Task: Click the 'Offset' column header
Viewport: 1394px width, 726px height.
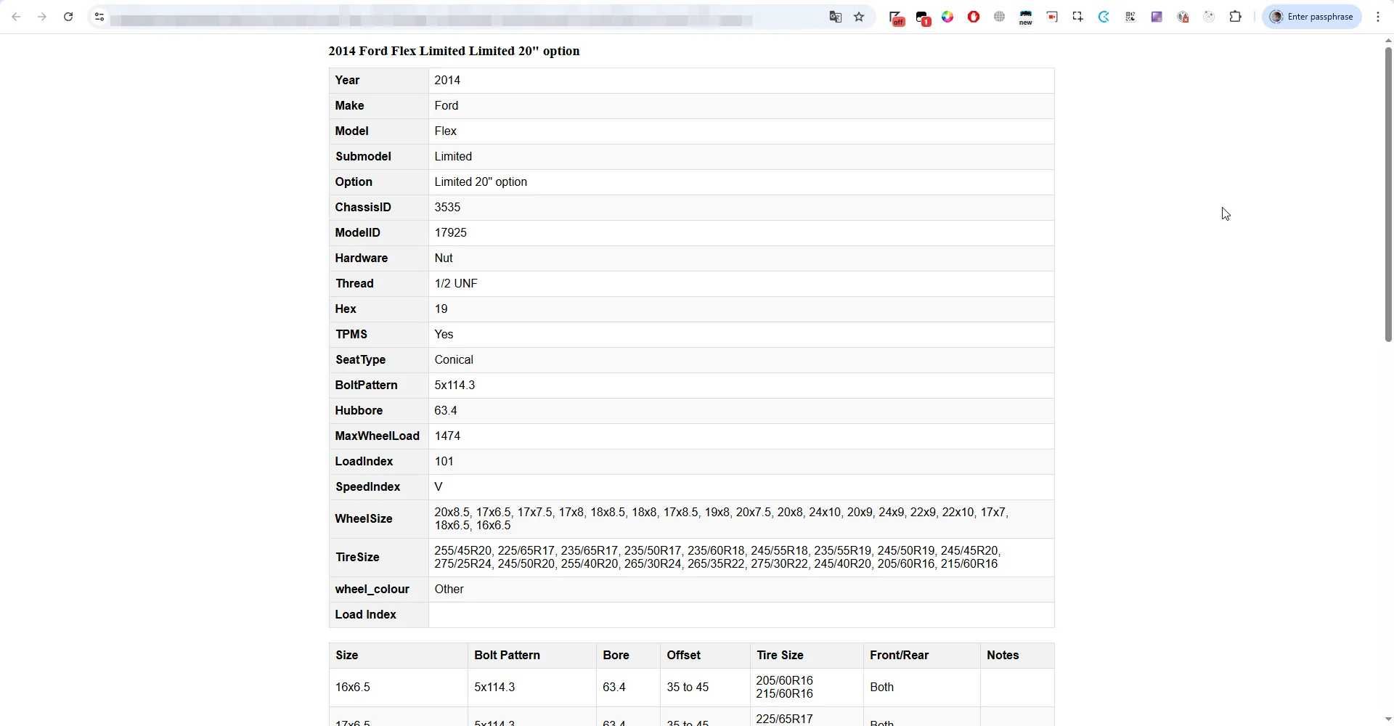Action: pyautogui.click(x=683, y=656)
